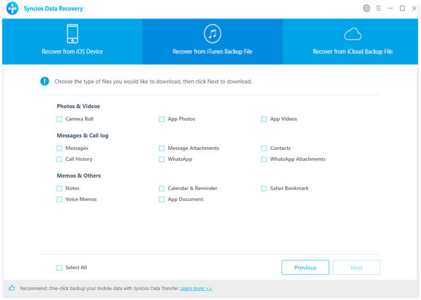This screenshot has width=421, height=300.
Task: Switch to Recover from iCloud Backup File tab
Action: pos(350,41)
